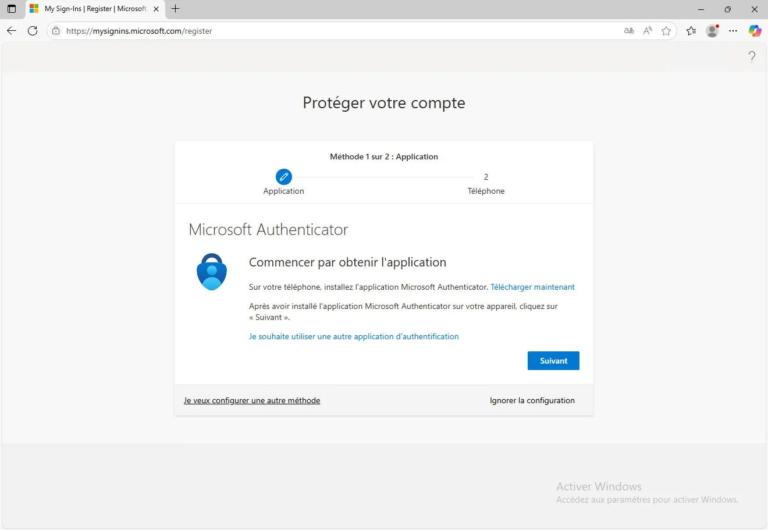768x530 pixels.
Task: Open the read aloud icon
Action: [648, 31]
